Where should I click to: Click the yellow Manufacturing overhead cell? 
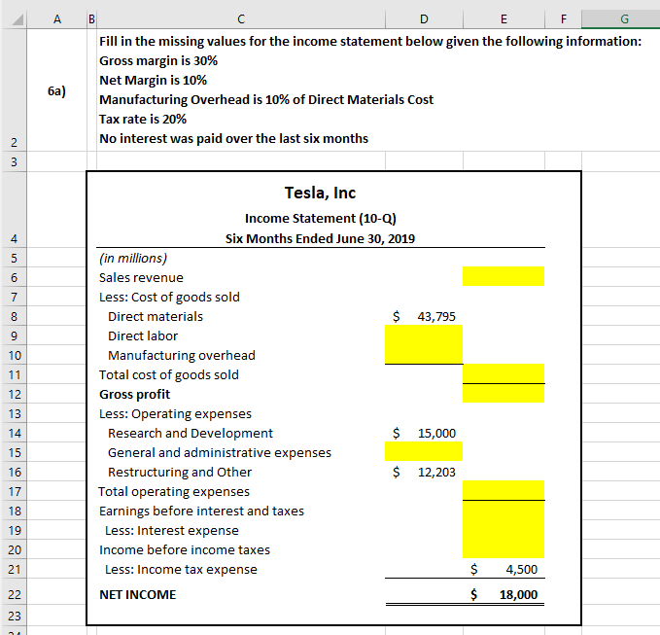(x=424, y=355)
